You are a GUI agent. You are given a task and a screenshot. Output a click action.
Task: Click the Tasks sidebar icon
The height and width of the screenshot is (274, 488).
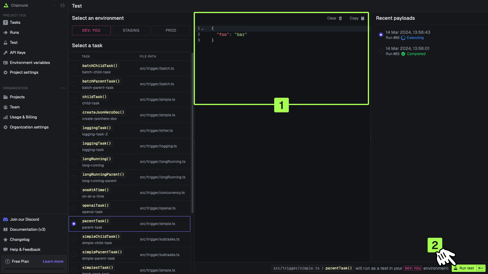coord(5,23)
